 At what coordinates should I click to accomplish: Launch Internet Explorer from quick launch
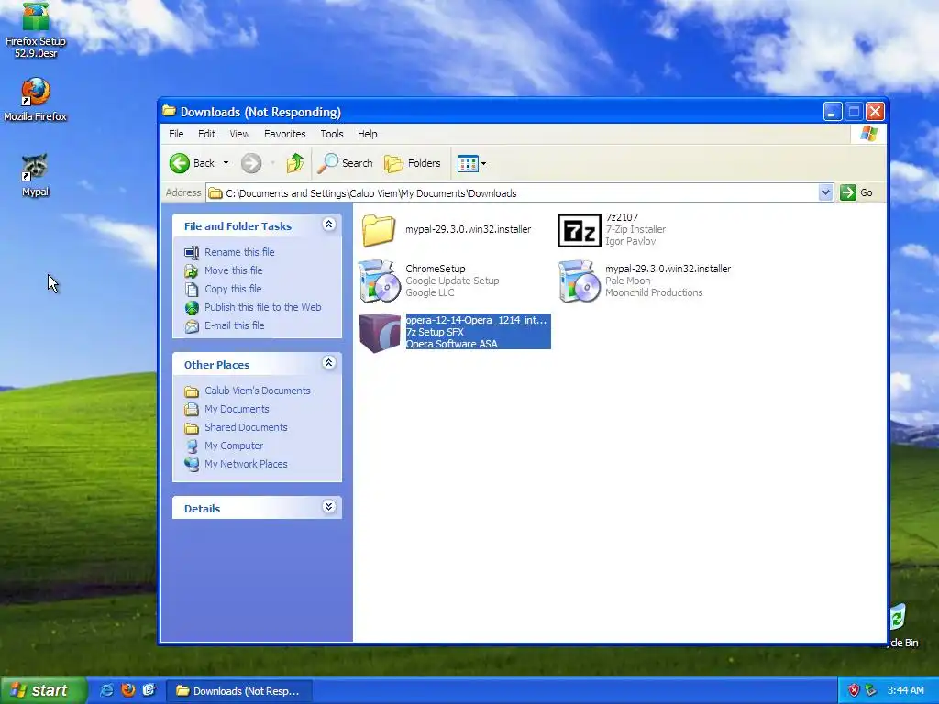(106, 690)
